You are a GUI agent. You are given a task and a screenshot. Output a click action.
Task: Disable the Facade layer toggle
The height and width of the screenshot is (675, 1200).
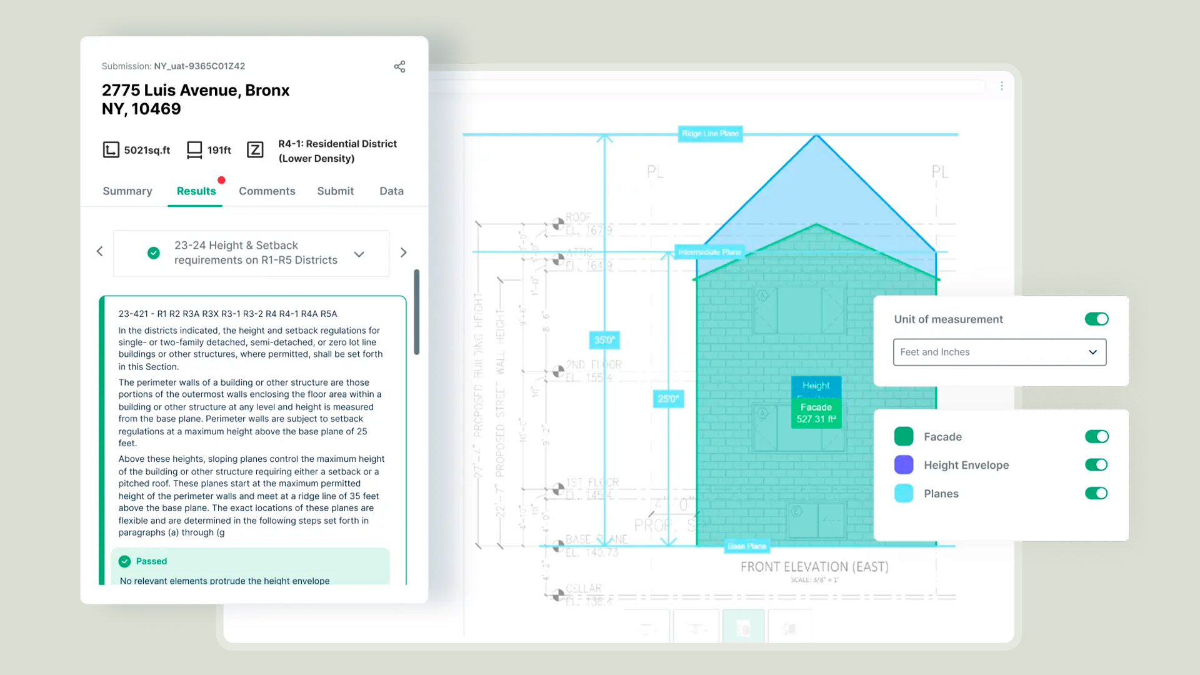pos(1096,436)
